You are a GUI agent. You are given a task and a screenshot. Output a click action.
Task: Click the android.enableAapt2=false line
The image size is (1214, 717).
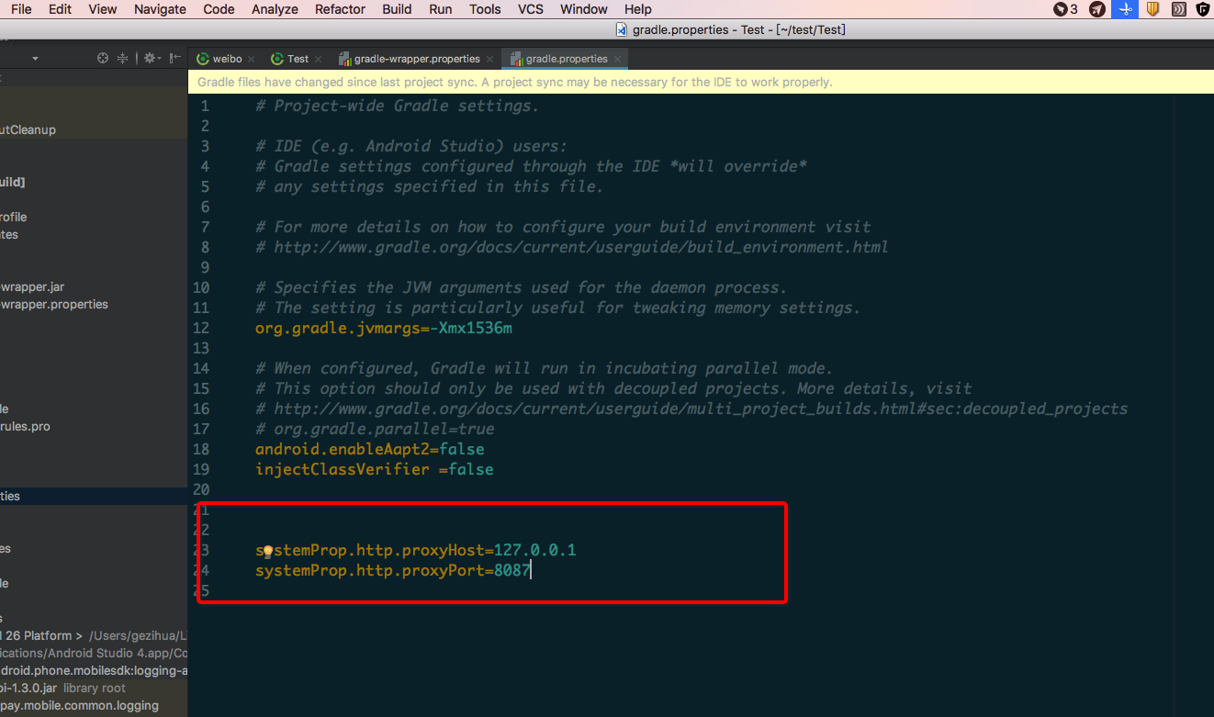pos(369,449)
